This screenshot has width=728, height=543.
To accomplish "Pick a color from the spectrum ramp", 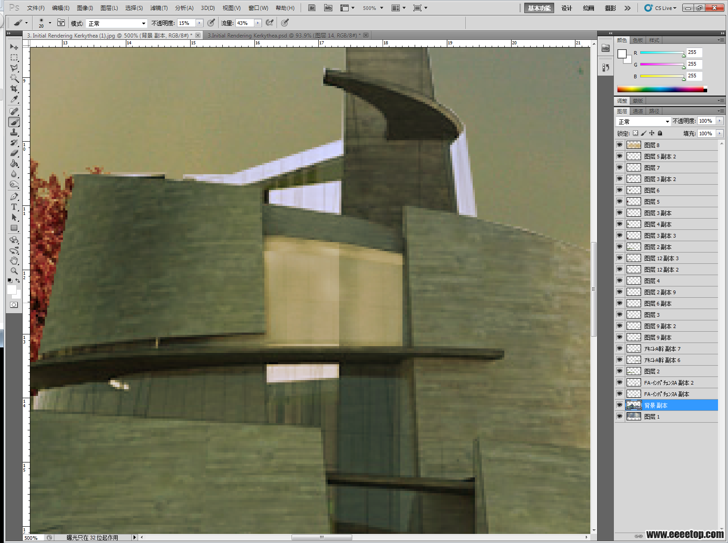I will [x=662, y=89].
